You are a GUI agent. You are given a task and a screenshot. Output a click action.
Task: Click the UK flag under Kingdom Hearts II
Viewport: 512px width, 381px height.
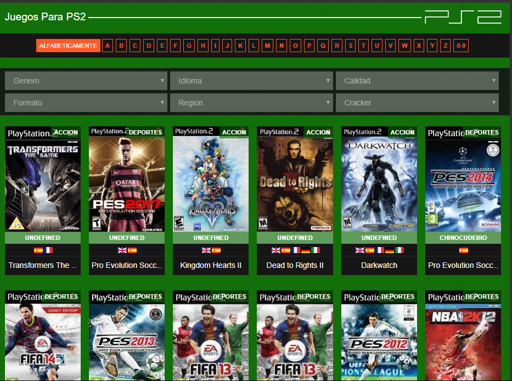tap(206, 250)
